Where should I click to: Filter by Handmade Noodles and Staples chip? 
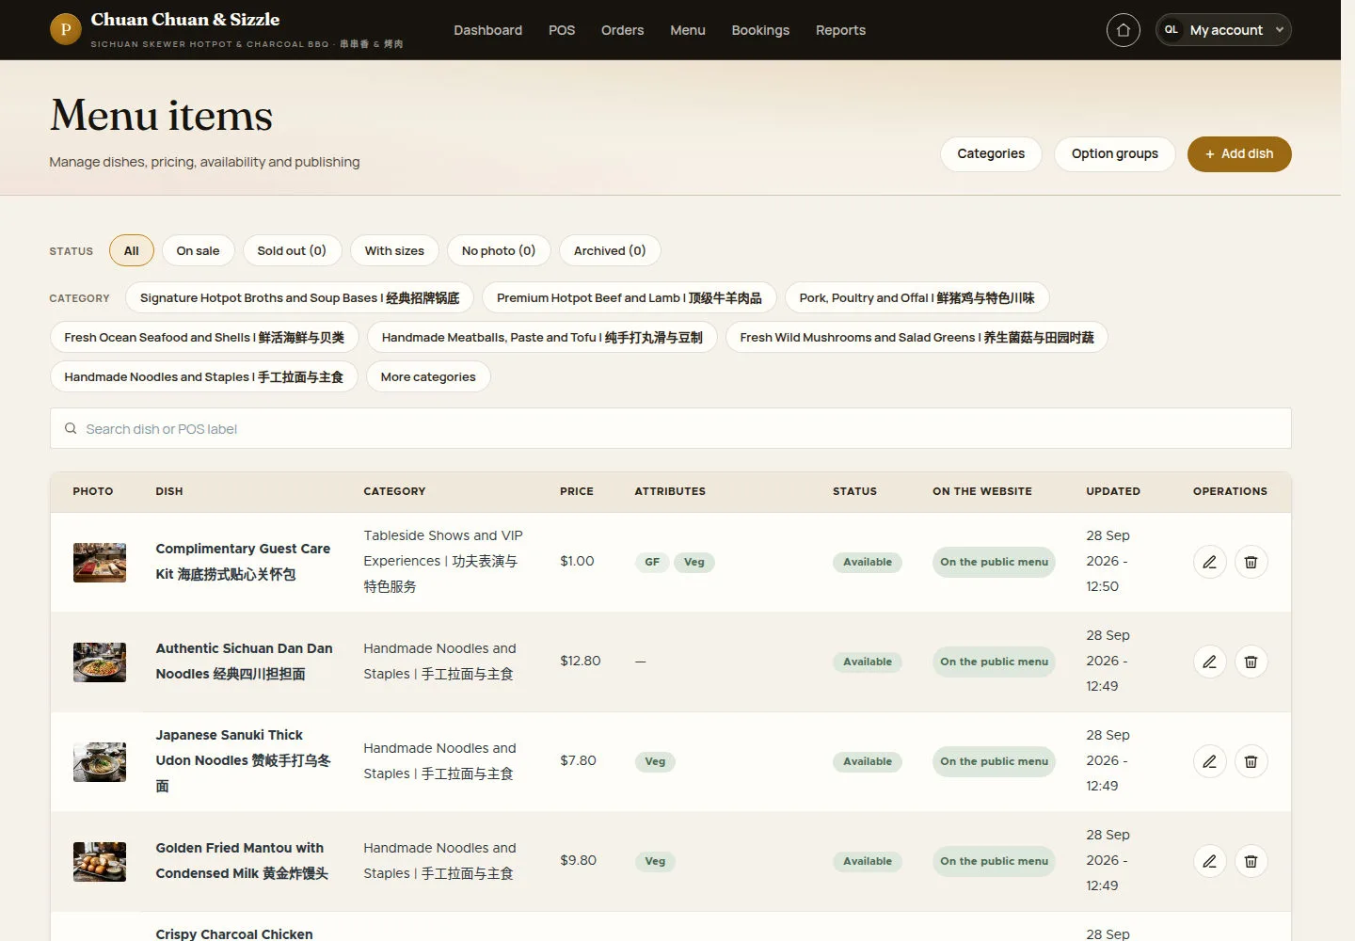(204, 376)
